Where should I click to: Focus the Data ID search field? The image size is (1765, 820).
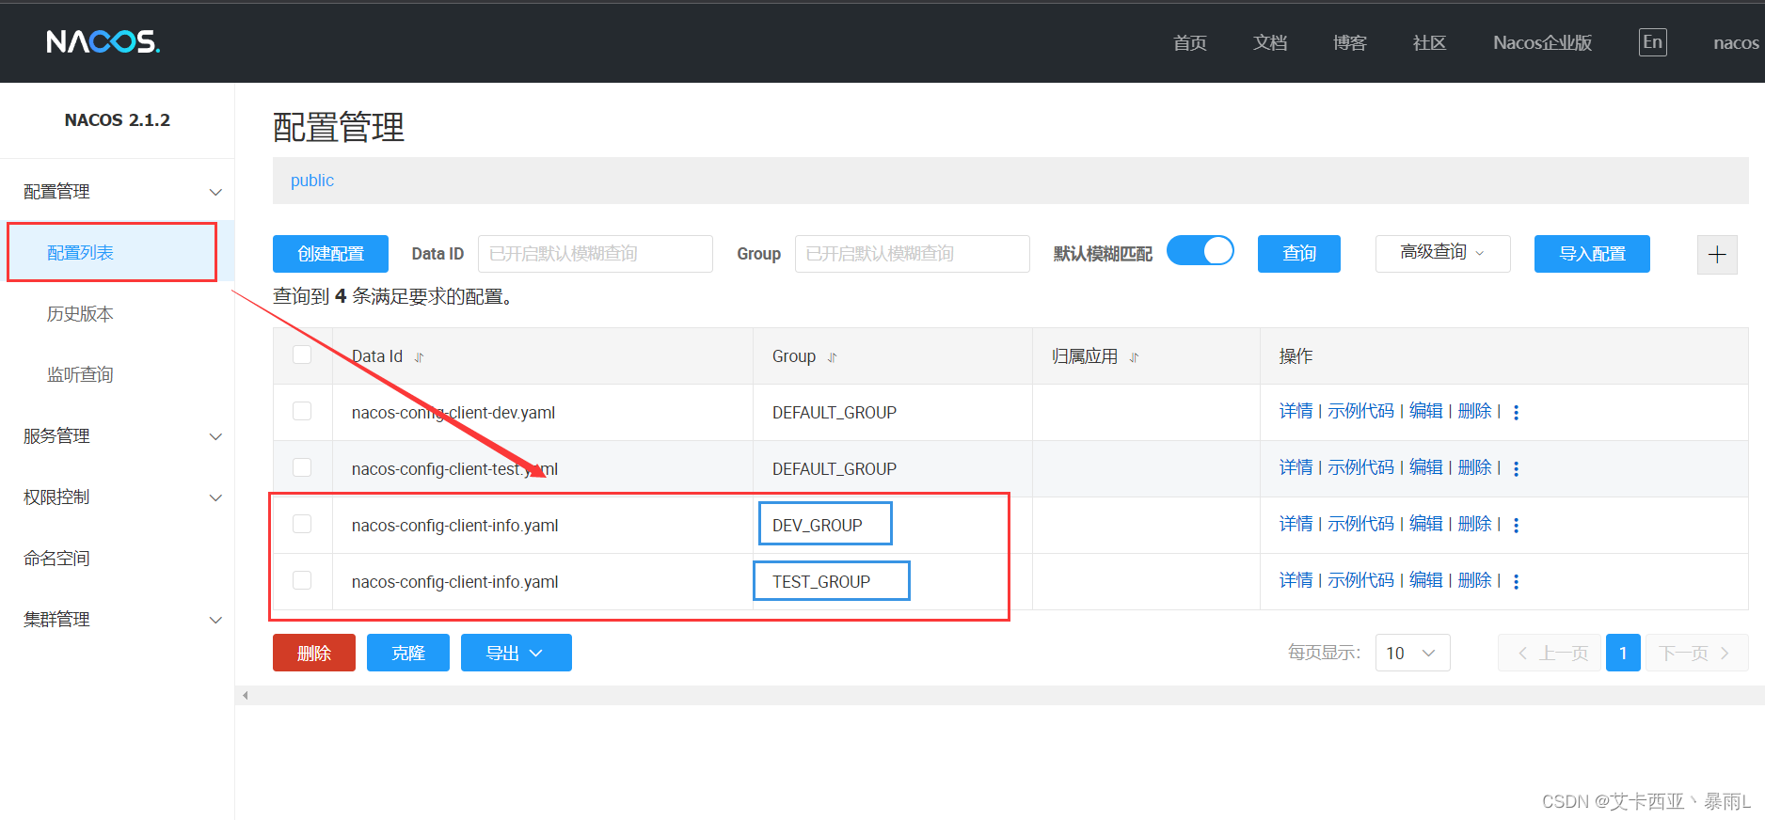(x=595, y=254)
